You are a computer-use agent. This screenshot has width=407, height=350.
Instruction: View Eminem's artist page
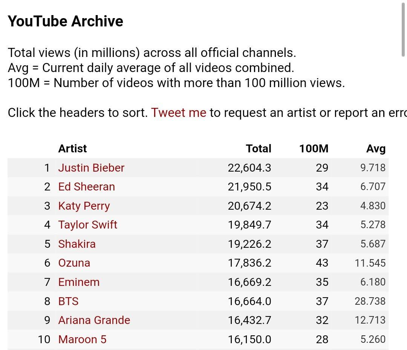tap(79, 282)
